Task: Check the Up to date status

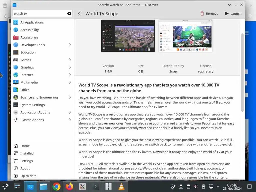Action: point(42,176)
